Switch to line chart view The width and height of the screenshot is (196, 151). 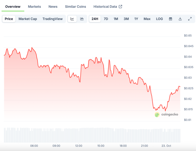tap(72, 19)
